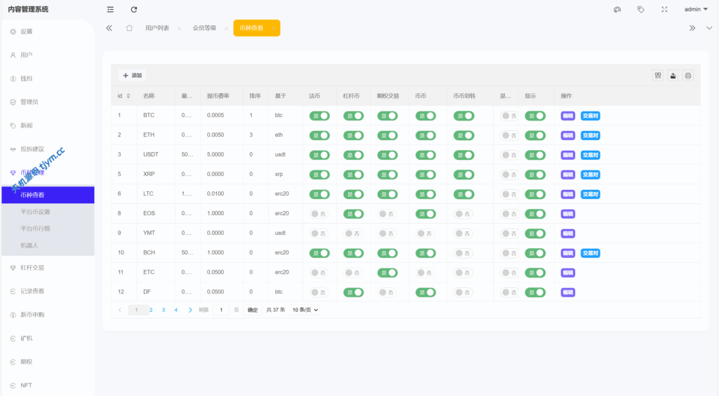719x396 pixels.
Task: Open the column filter grid icon
Action: point(658,76)
